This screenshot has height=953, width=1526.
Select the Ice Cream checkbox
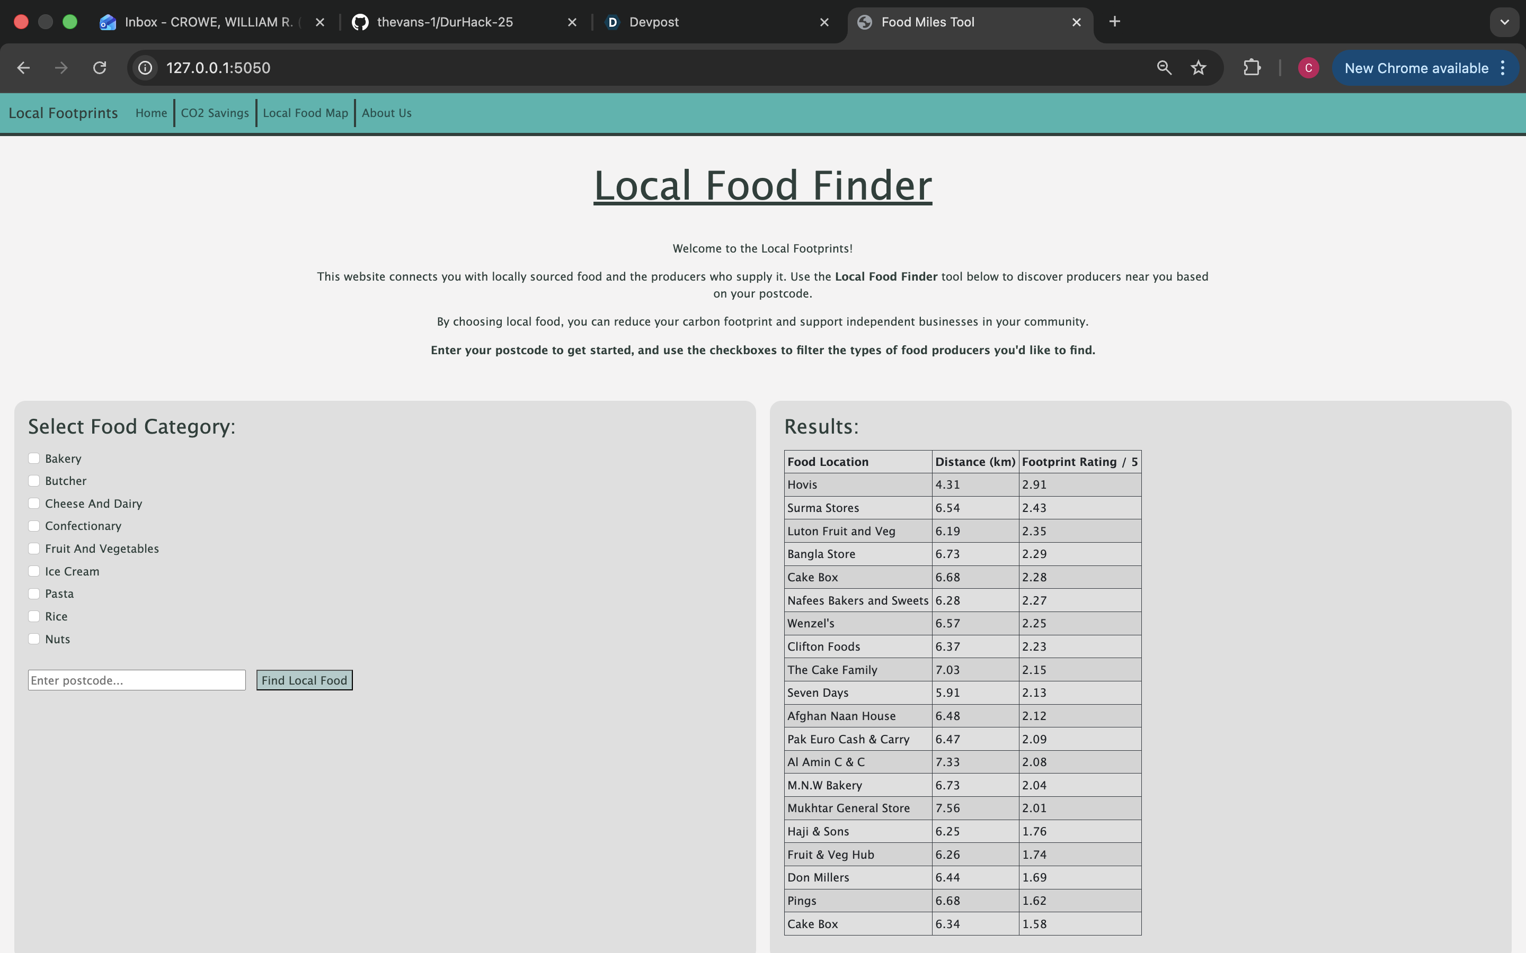coord(34,571)
